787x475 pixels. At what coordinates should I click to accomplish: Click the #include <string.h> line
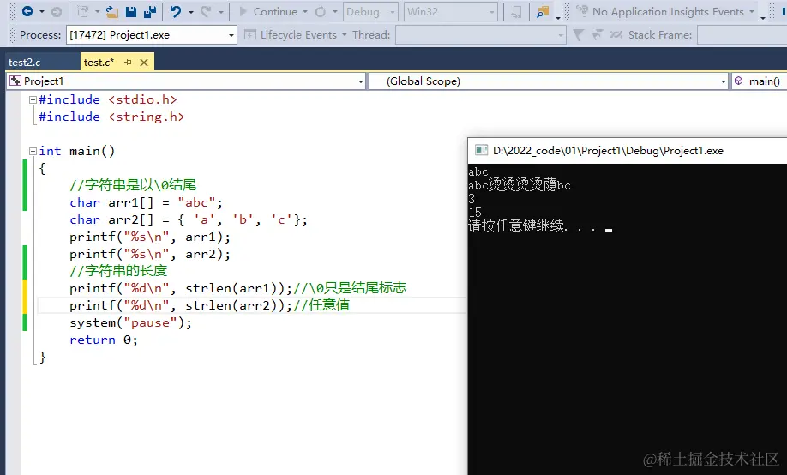[x=112, y=117]
